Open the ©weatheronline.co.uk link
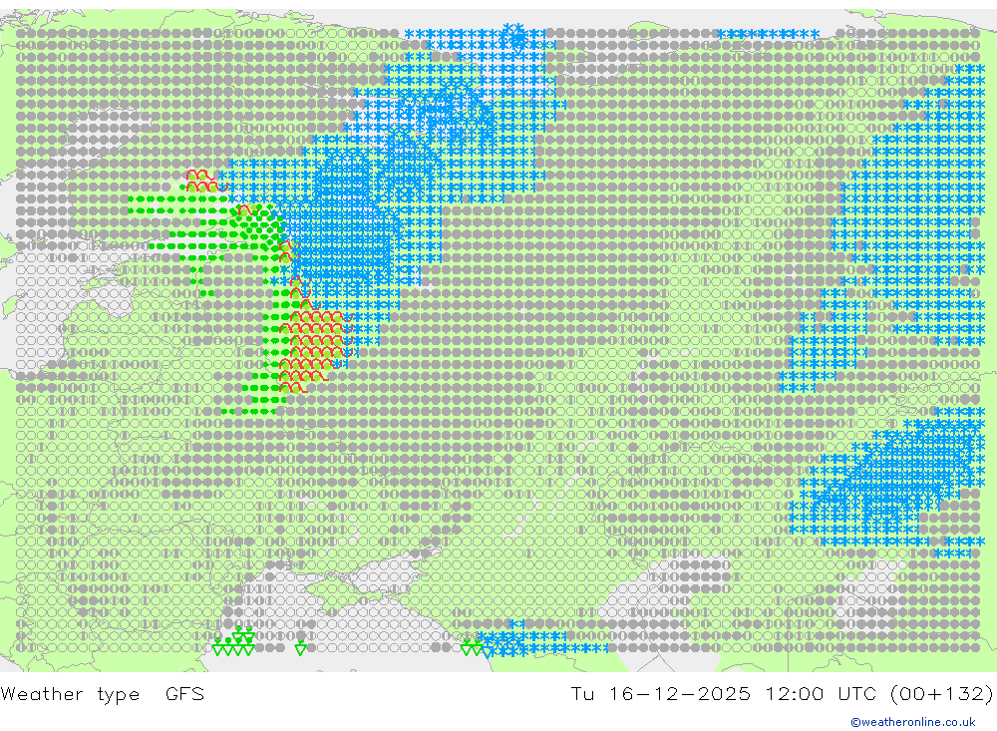This screenshot has width=997, height=731. pyautogui.click(x=913, y=722)
